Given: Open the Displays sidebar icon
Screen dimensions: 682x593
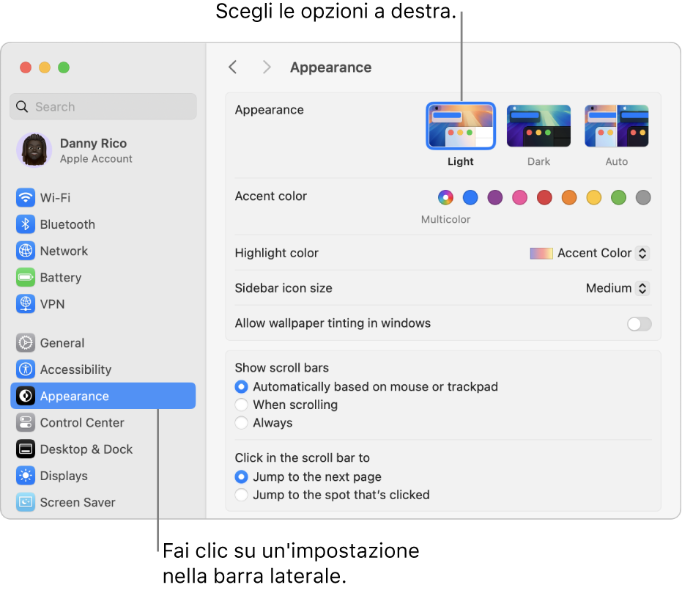Looking at the screenshot, I should point(26,476).
